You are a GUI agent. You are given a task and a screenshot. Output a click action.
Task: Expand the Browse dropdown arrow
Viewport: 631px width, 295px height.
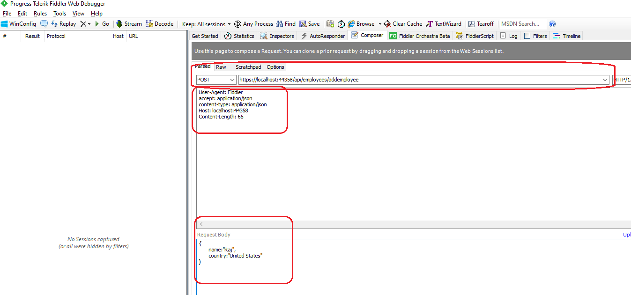click(380, 24)
